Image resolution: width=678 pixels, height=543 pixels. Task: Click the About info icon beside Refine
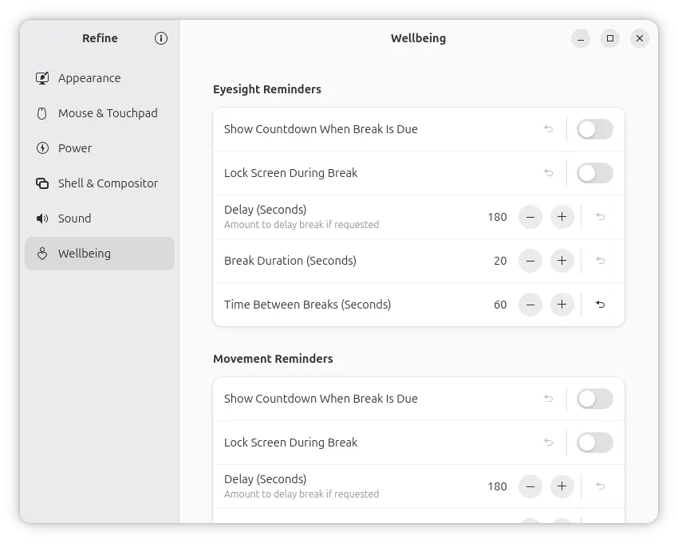coord(161,38)
